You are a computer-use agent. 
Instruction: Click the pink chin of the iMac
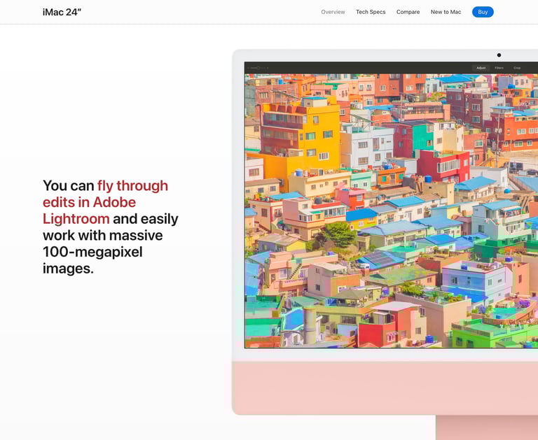click(385, 388)
